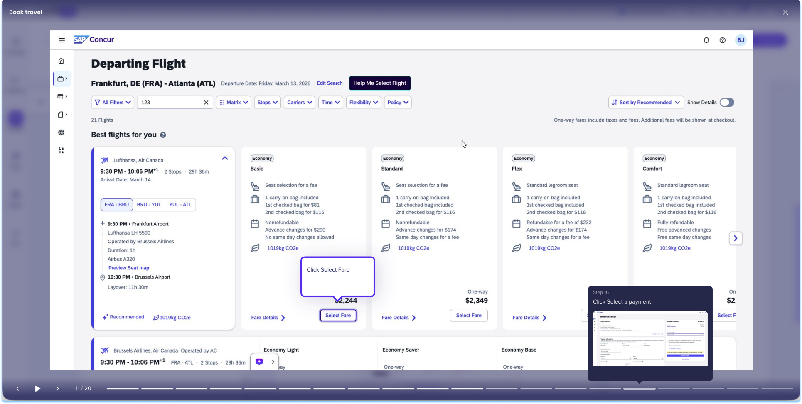Screen dimensions: 802x404
Task: Open the help question mark icon
Action: coord(722,40)
